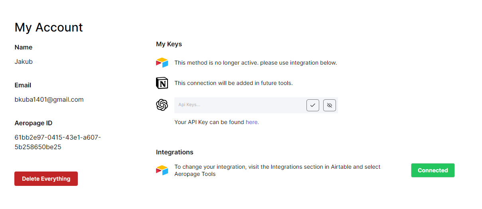Click the Airtable integration instructions text

[277, 170]
